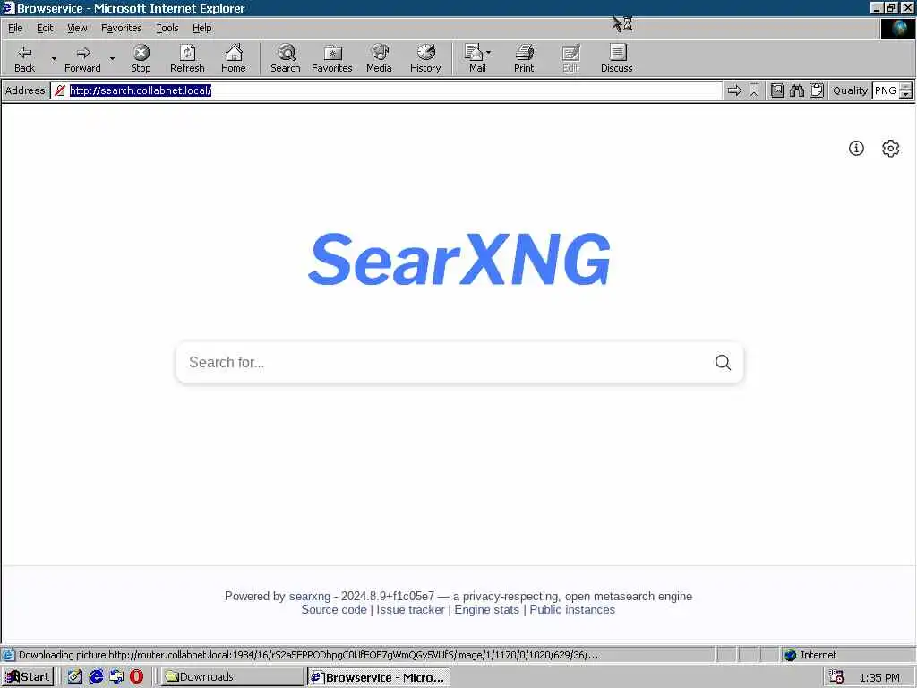Click the Quality stepper up arrow
917x688 pixels.
click(906, 87)
